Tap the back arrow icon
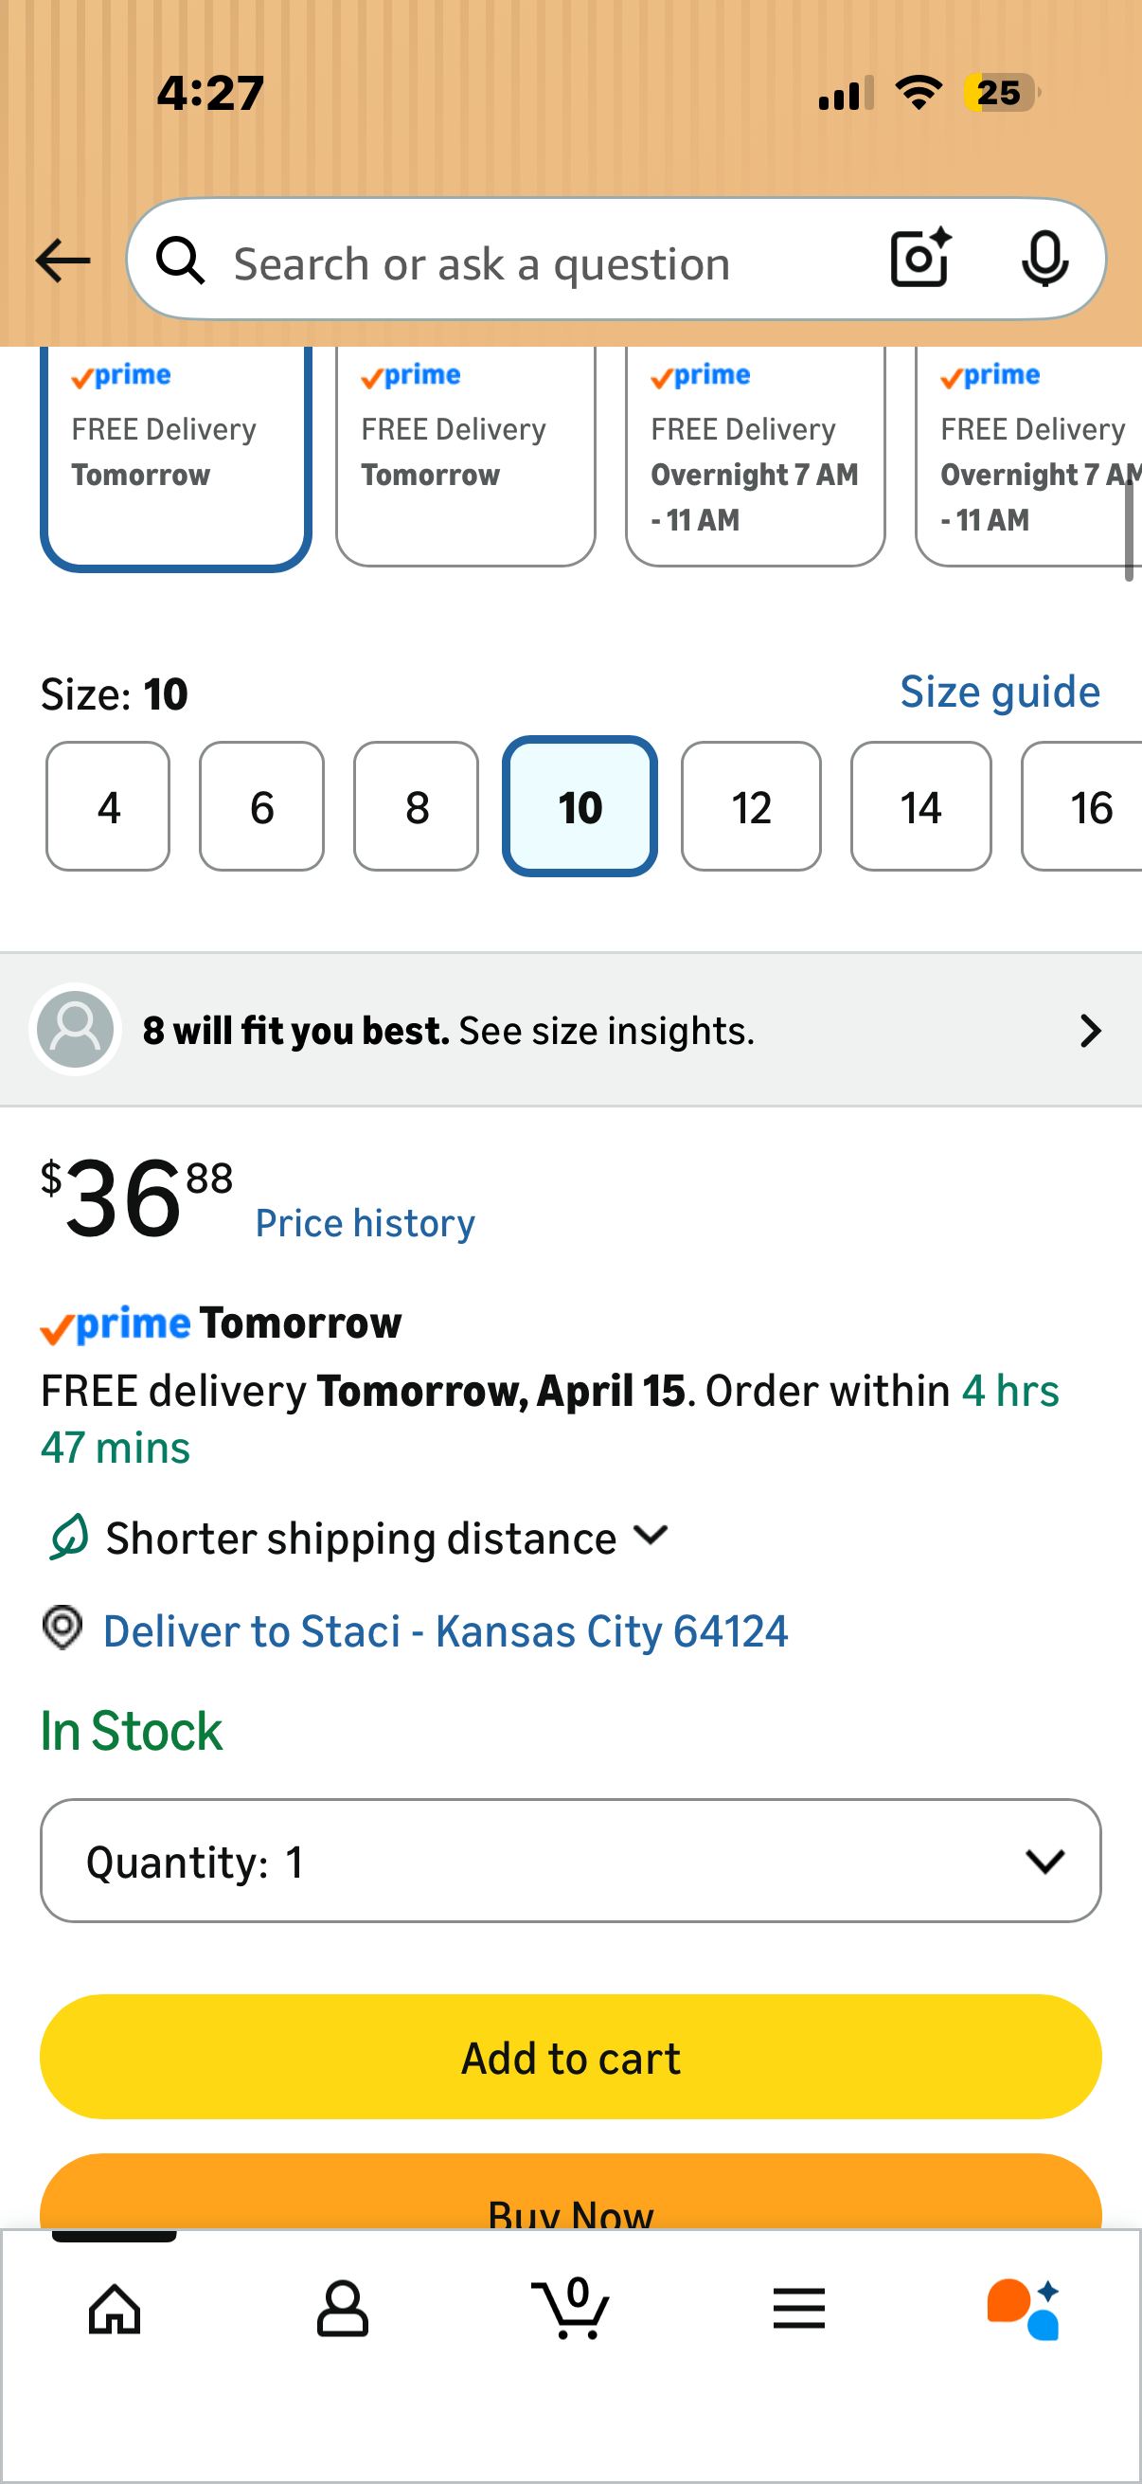 (x=62, y=261)
